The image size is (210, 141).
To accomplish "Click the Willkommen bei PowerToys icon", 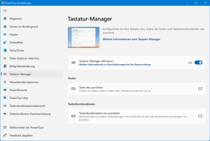I will (5, 128).
